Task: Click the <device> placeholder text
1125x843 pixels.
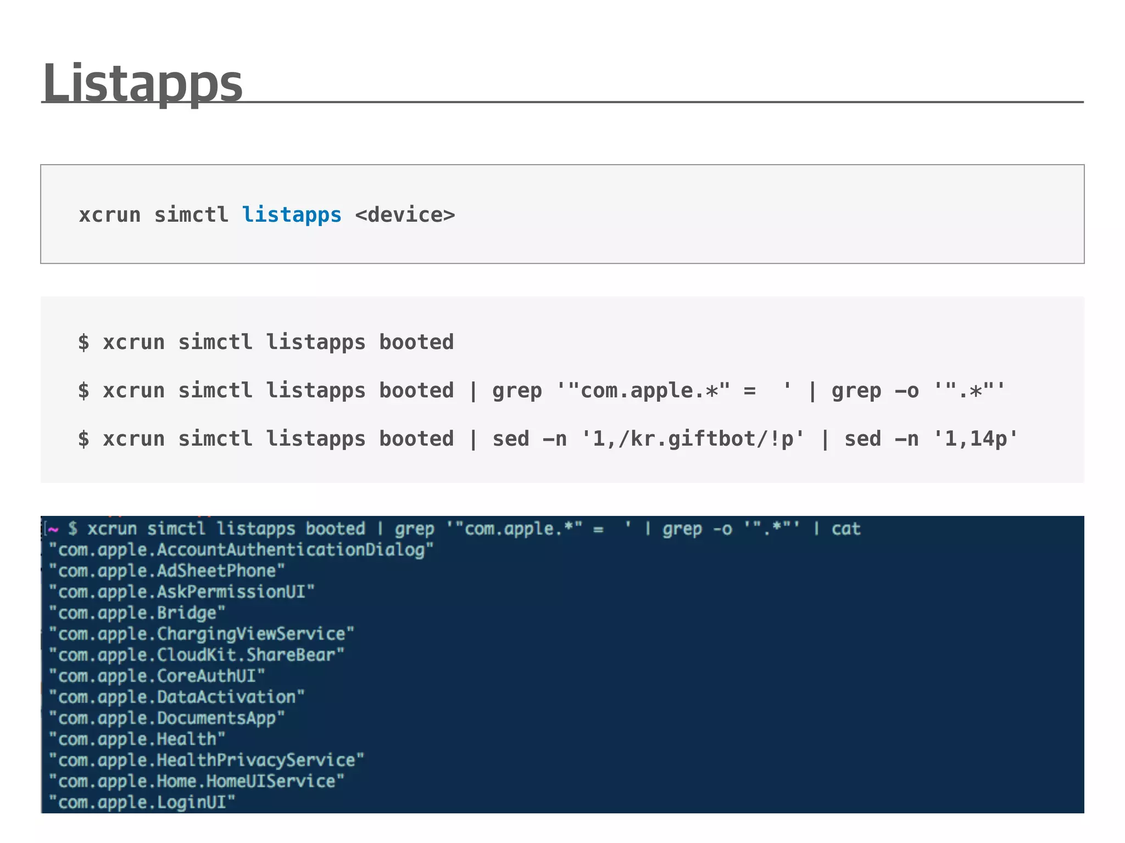Action: point(405,215)
